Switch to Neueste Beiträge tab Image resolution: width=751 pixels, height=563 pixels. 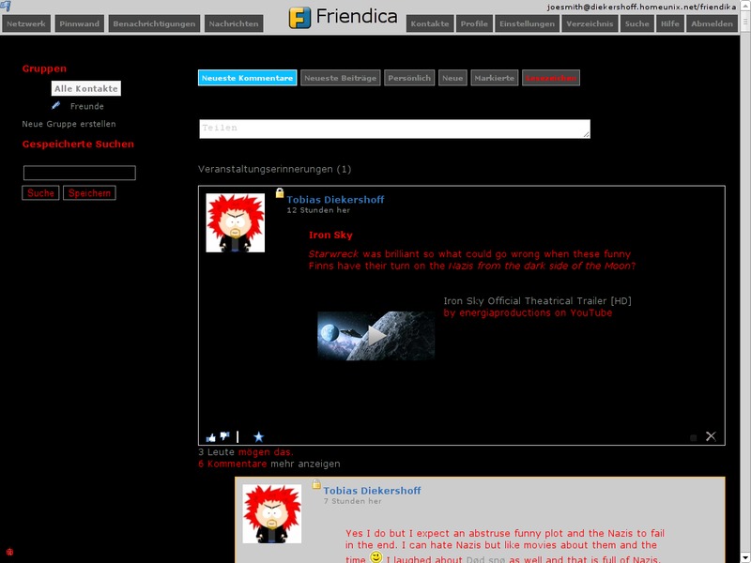pos(341,78)
